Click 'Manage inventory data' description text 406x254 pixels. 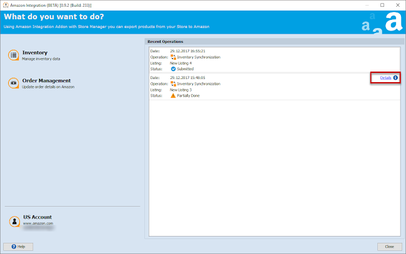click(x=41, y=59)
